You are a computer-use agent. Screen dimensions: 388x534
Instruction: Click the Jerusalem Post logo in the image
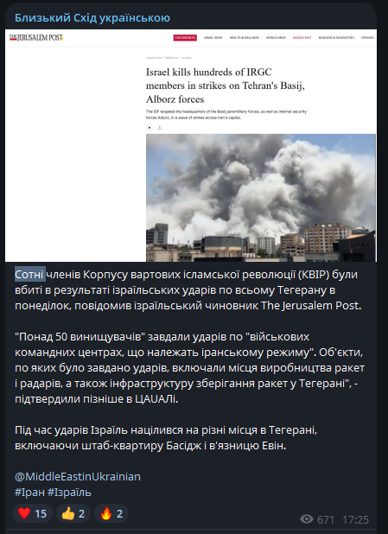pos(36,37)
